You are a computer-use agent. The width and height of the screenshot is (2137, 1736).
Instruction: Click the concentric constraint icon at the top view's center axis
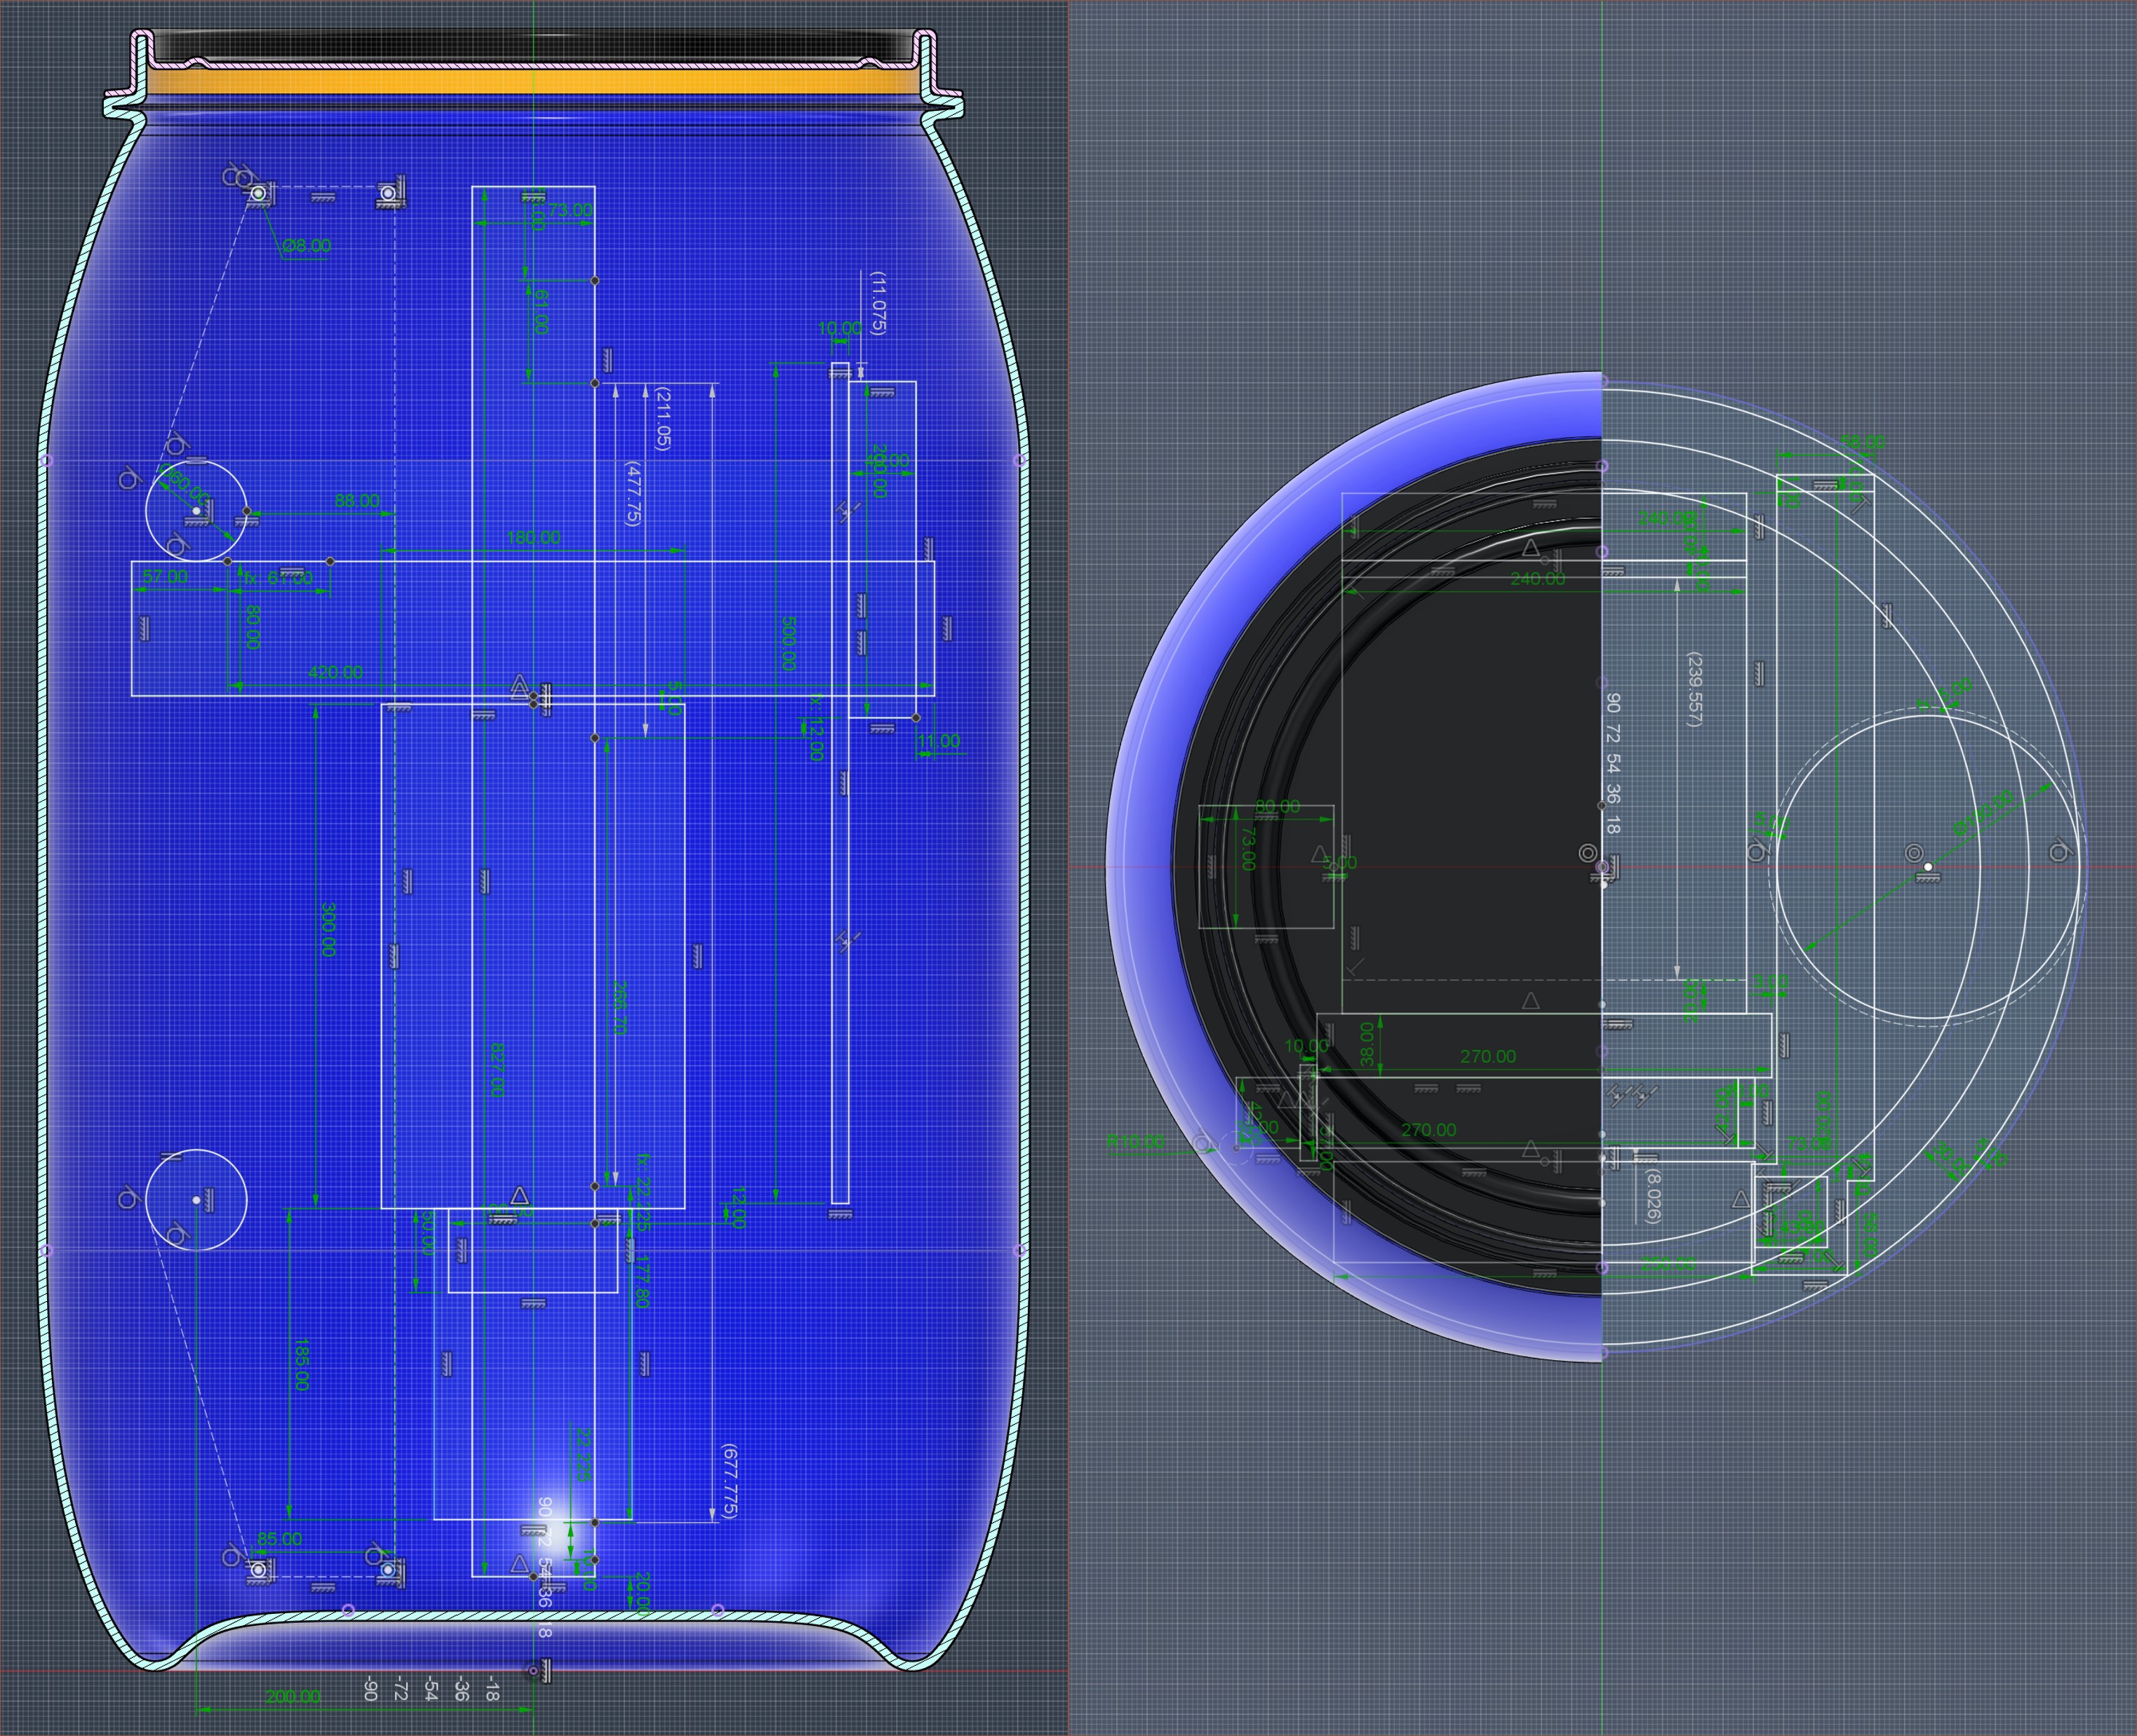[x=1587, y=853]
